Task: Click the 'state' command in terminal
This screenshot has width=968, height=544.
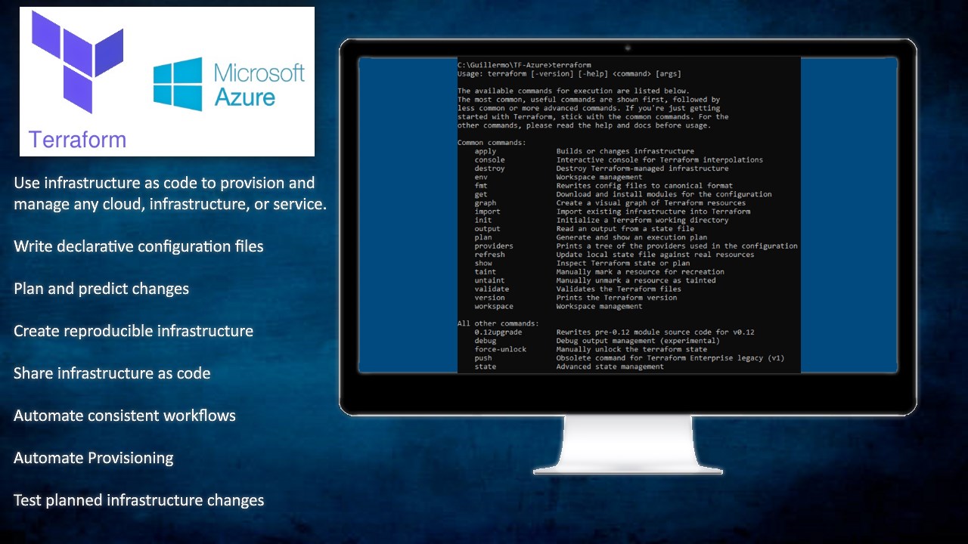Action: coord(486,366)
